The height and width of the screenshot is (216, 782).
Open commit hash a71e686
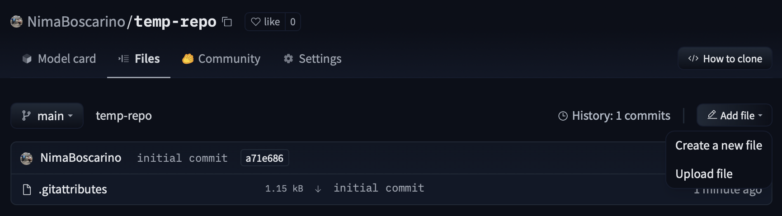coord(264,158)
